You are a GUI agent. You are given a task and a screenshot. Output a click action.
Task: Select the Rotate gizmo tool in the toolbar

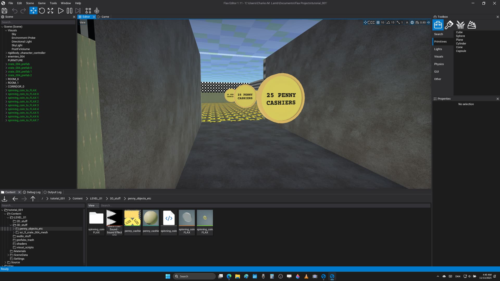coord(42,11)
